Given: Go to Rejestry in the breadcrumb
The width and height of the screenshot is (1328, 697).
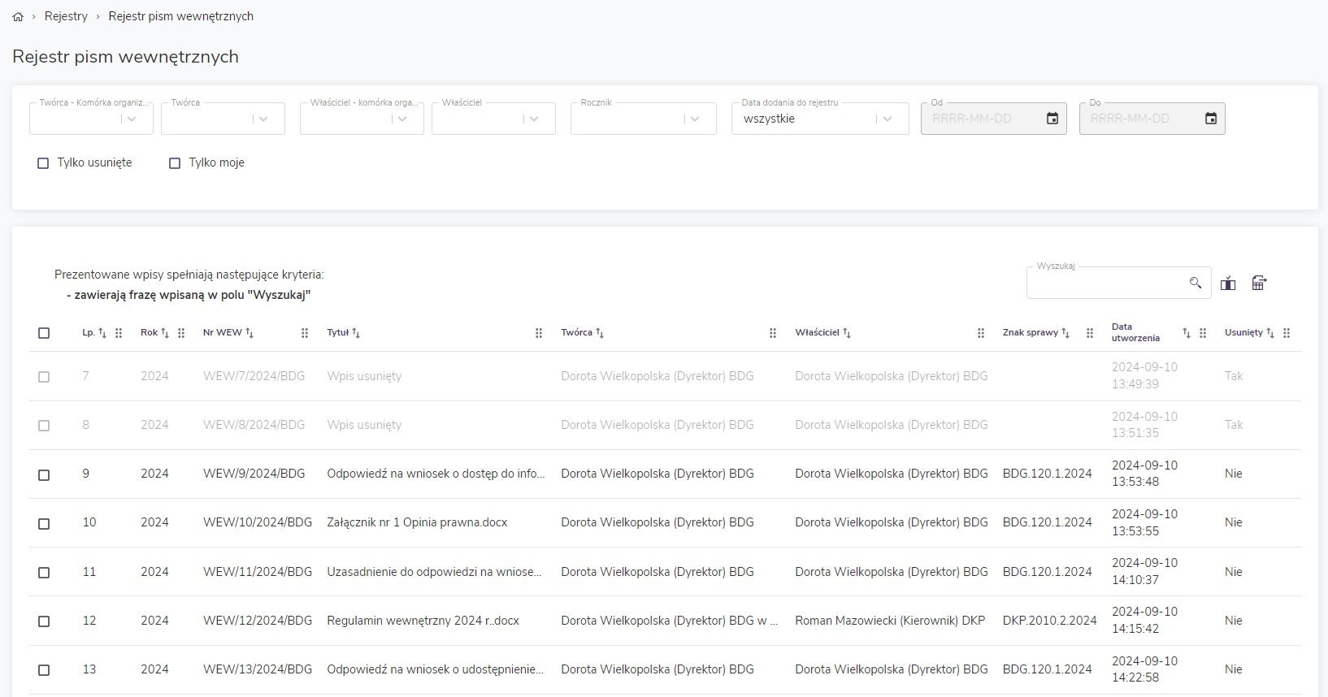Looking at the screenshot, I should point(66,16).
